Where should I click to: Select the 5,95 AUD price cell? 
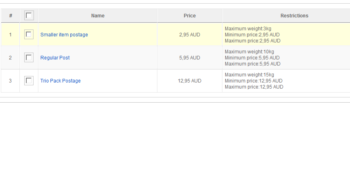(x=190, y=58)
